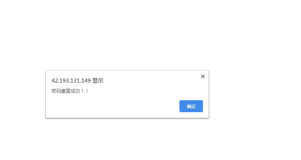Click the empty page area above the dialog
Viewport: 301px width, 160px height.
127,35
